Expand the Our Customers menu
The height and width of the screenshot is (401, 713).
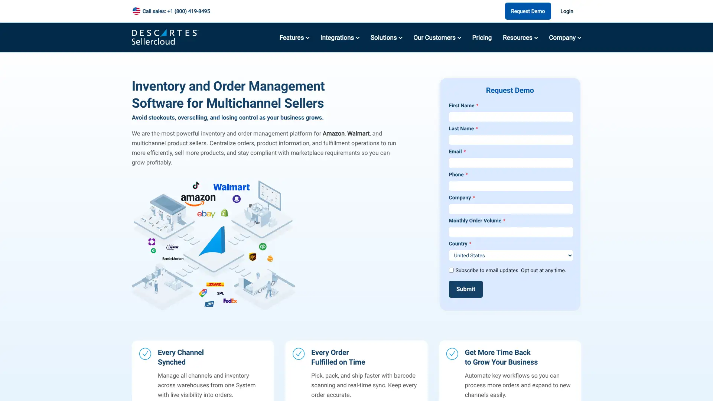click(437, 38)
